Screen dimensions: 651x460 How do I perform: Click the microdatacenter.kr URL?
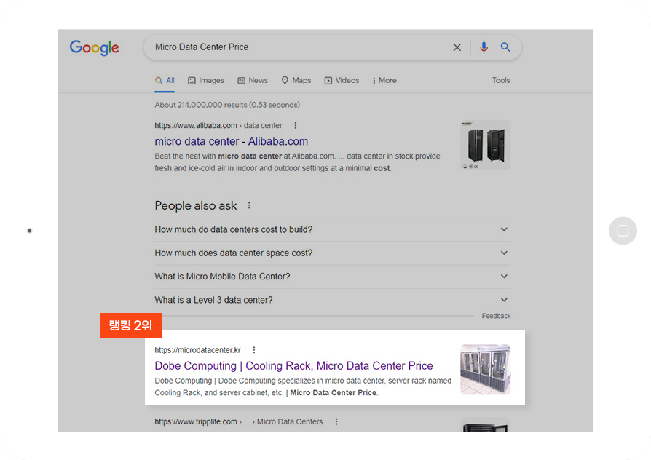click(197, 350)
